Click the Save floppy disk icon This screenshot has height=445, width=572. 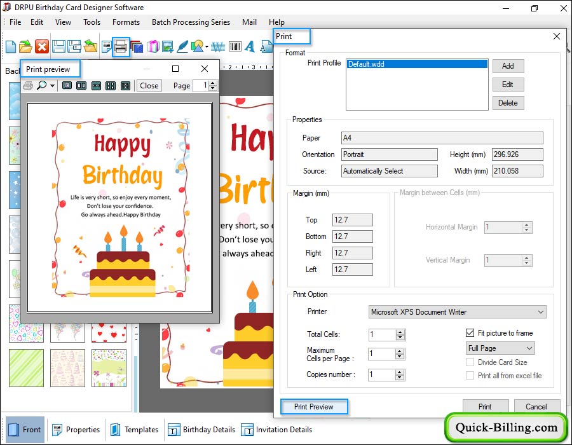tap(58, 46)
